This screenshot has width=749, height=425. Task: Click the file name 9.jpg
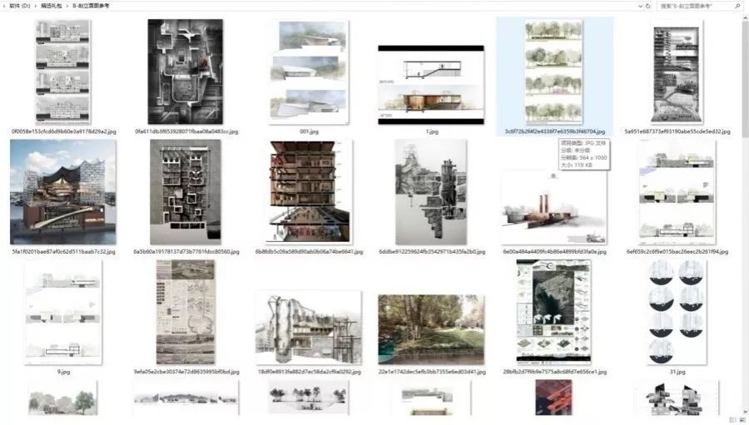tap(63, 372)
